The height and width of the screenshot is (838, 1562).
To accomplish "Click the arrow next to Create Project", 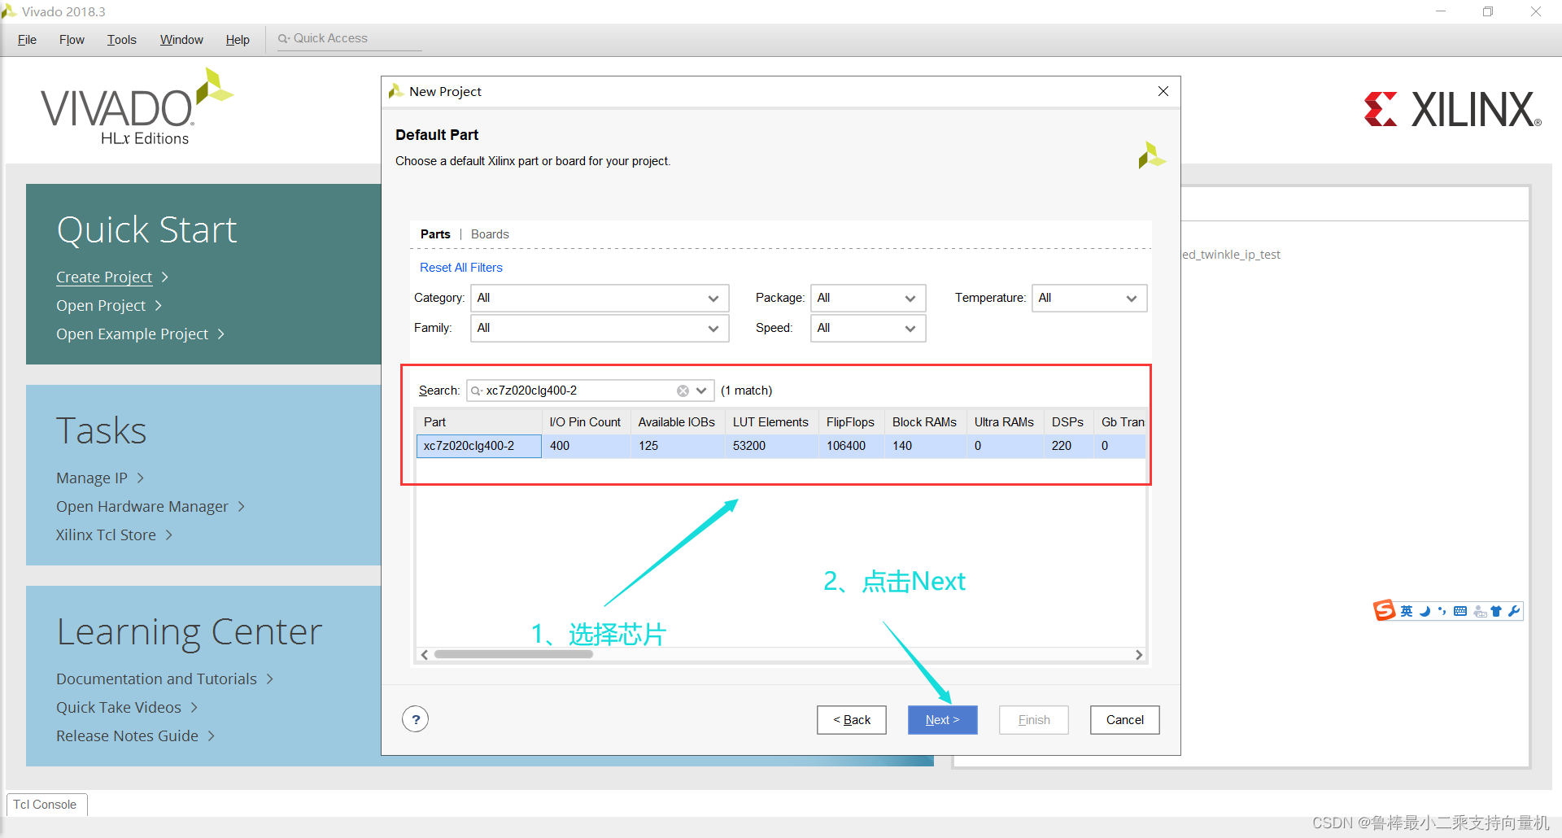I will point(165,277).
